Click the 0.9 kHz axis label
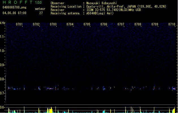 point(2,65)
